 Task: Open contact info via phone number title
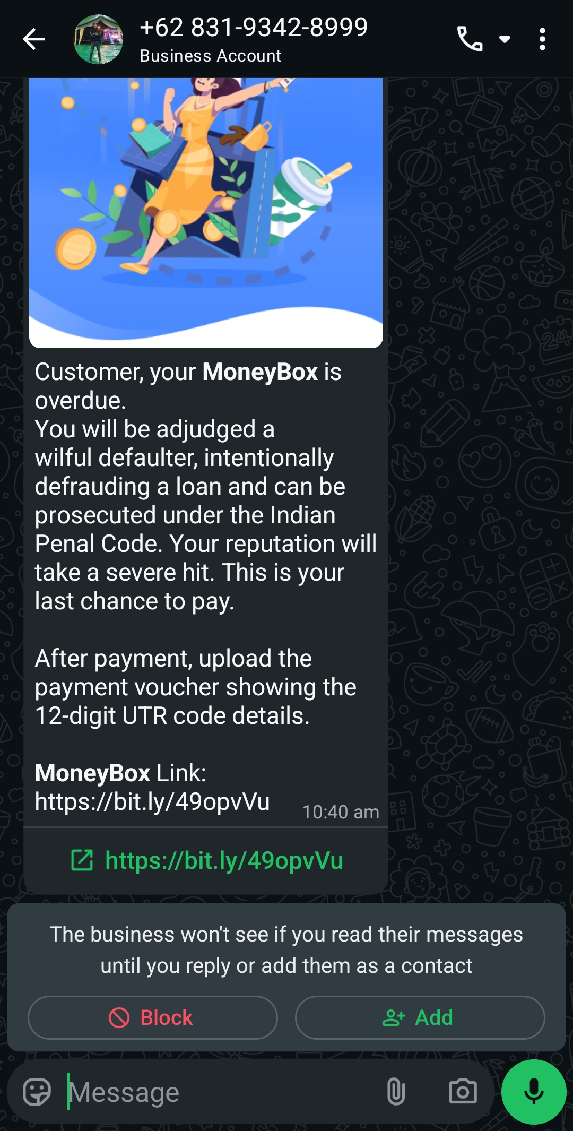[254, 28]
